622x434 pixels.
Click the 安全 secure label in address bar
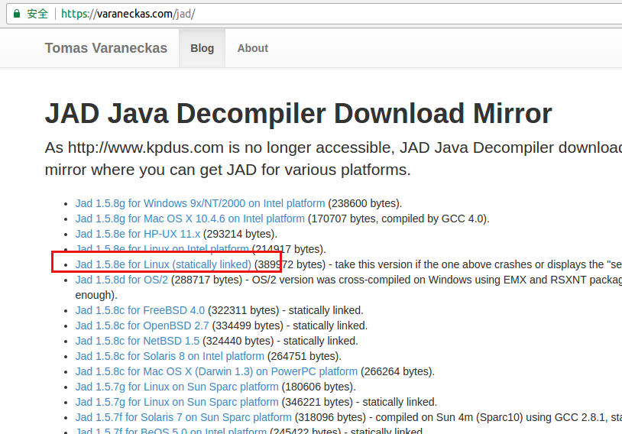pos(37,14)
